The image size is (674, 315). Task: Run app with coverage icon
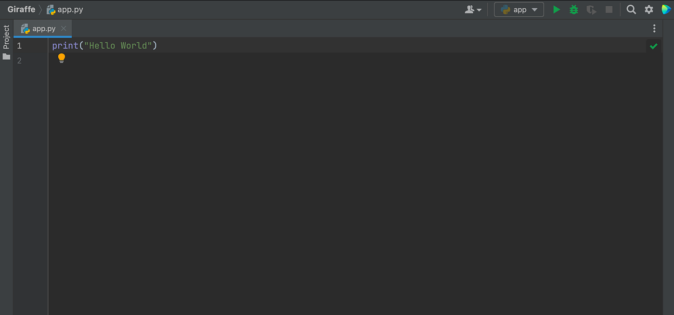click(591, 9)
